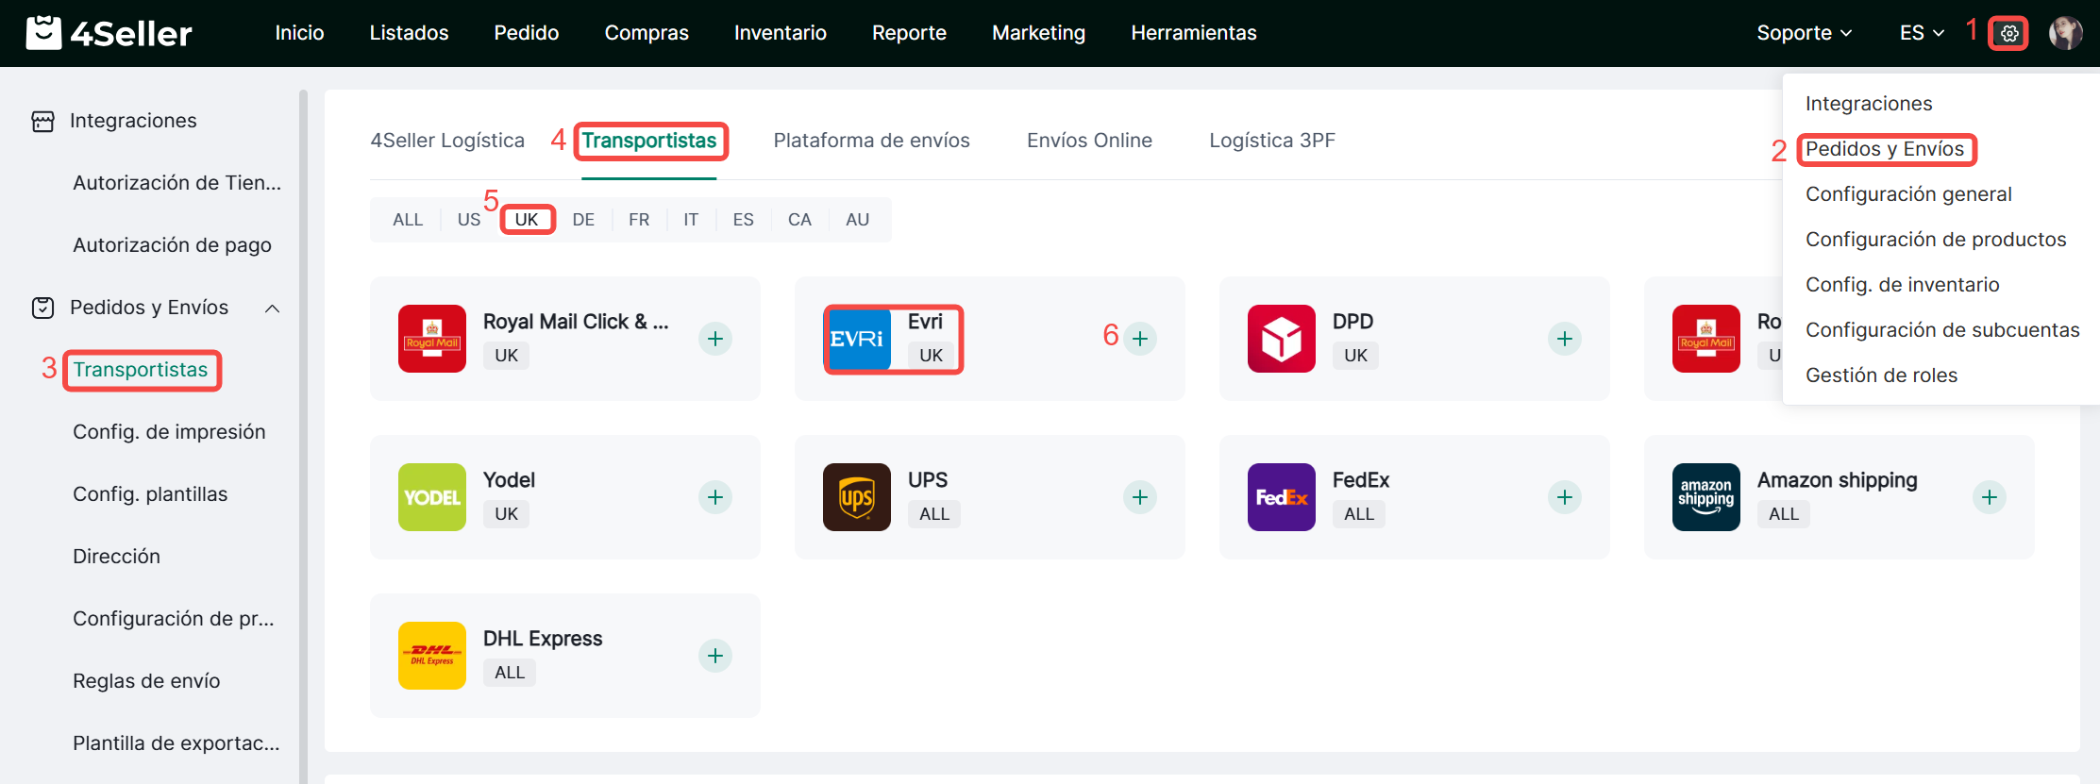Filter carriers by DE country
The height and width of the screenshot is (784, 2100).
pos(583,220)
